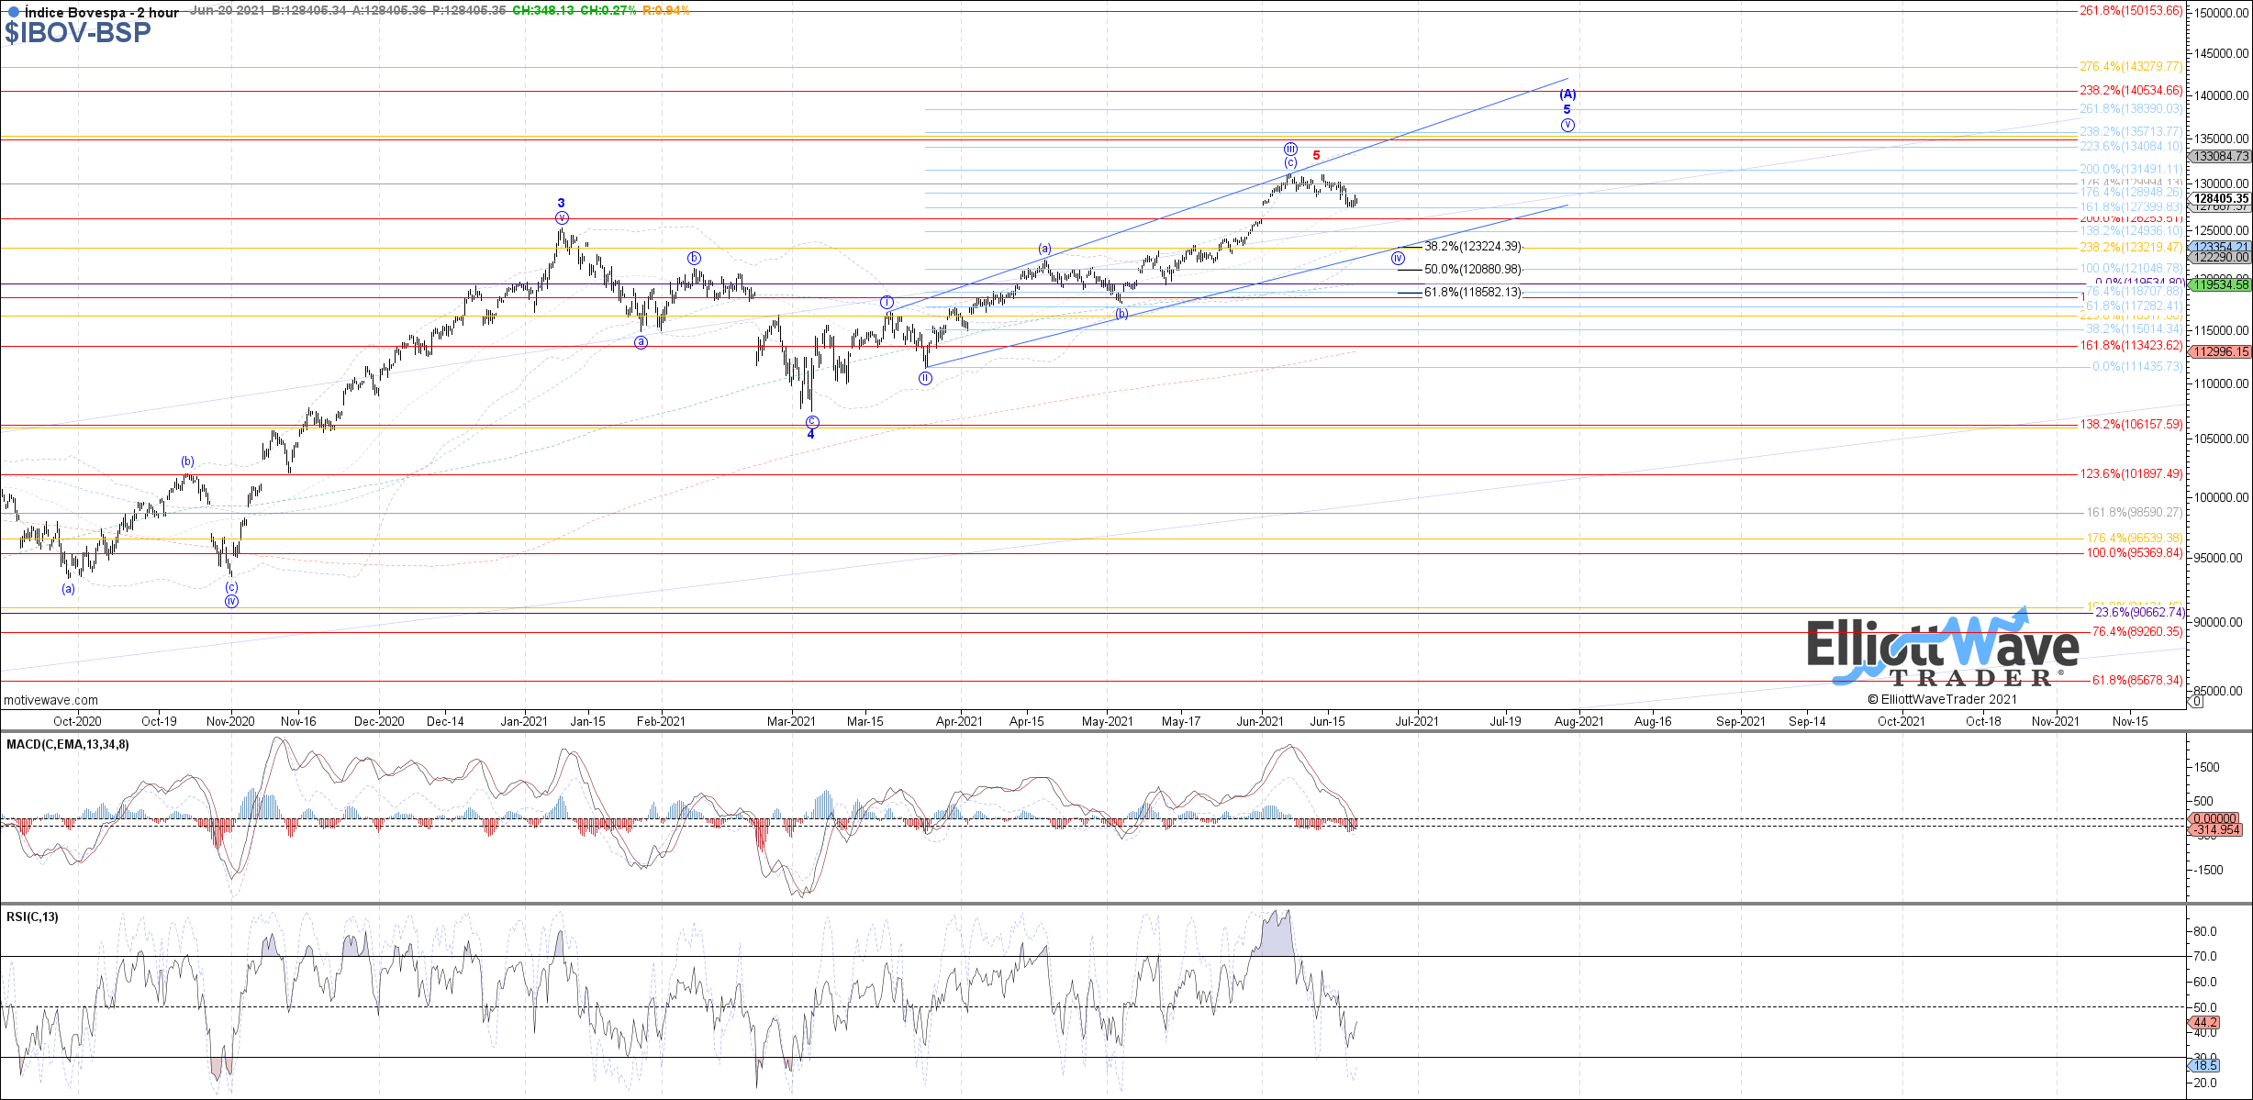Click the 76.4%(89260.35) Fibonacci label
This screenshot has width=2253, height=1100.
pyautogui.click(x=2137, y=632)
